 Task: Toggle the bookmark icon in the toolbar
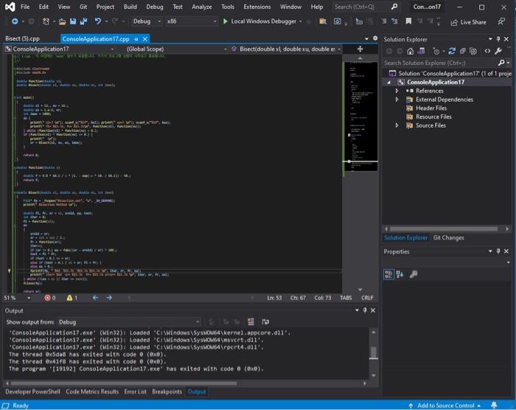click(x=408, y=21)
